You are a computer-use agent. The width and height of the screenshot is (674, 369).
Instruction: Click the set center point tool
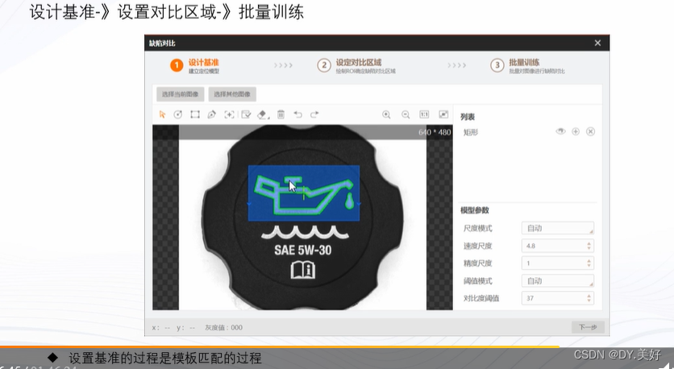(229, 114)
